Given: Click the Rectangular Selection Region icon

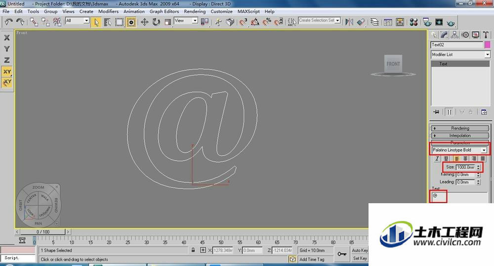Looking at the screenshot, I should tap(120, 22).
